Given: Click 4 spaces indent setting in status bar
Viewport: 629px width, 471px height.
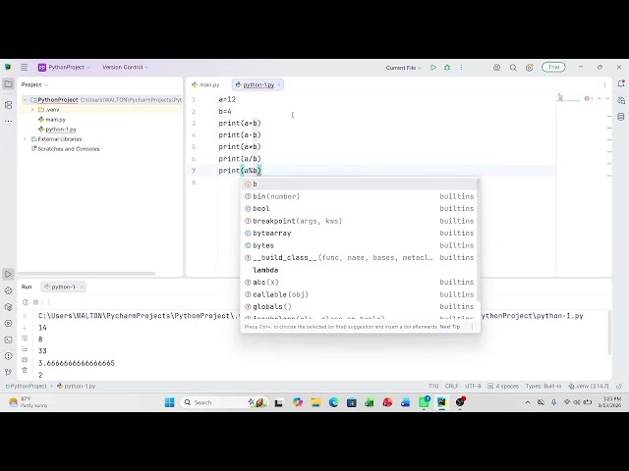Looking at the screenshot, I should point(503,386).
